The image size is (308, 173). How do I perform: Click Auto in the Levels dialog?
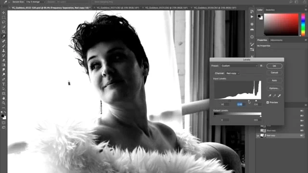274,80
